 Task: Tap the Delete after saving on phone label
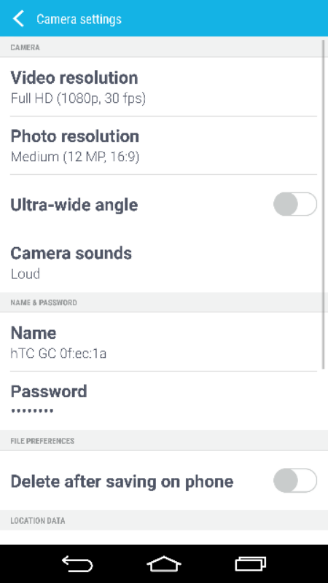pyautogui.click(x=122, y=482)
